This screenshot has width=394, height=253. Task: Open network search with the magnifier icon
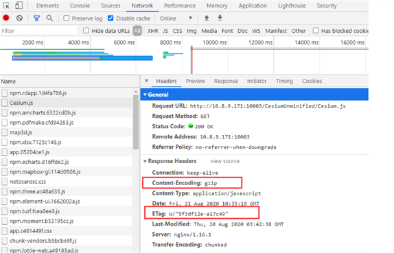coord(49,18)
